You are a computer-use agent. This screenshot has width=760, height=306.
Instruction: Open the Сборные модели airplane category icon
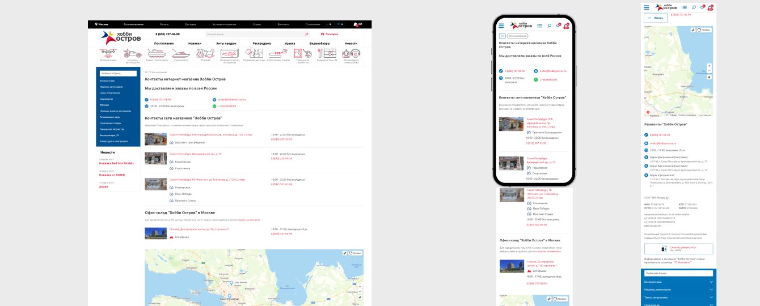229,53
